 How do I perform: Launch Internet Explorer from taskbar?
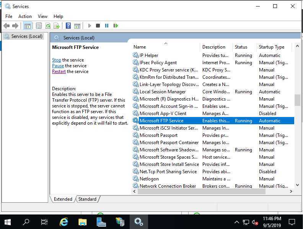click(64, 222)
